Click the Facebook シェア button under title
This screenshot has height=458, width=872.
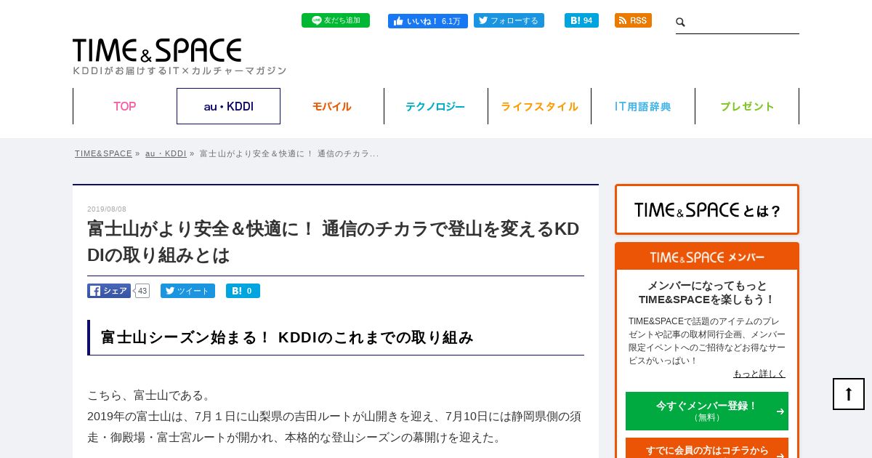109,291
